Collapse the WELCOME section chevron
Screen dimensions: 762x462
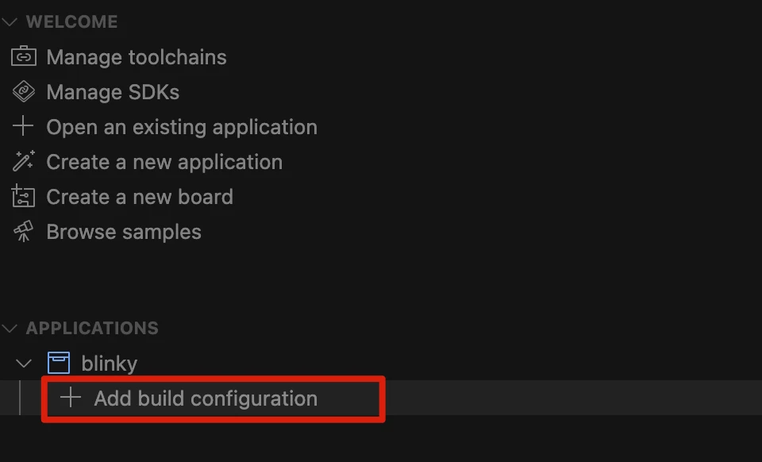(x=10, y=22)
